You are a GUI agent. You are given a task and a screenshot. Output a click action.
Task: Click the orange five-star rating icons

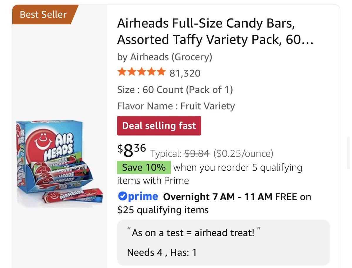click(x=141, y=72)
